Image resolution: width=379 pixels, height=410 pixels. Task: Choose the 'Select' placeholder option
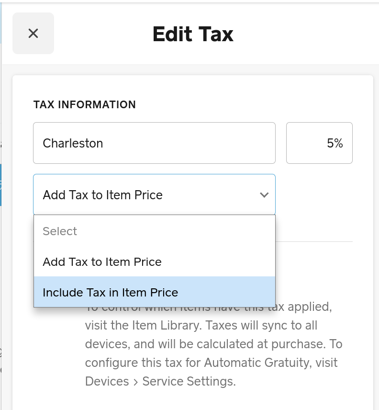click(60, 231)
